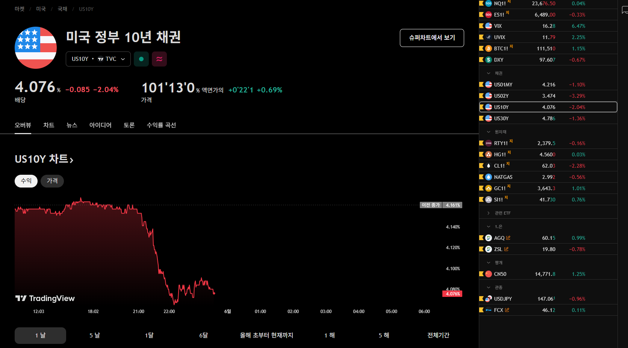This screenshot has height=348, width=628.
Task: Collapse the 채권 watchlist section
Action: tap(489, 73)
